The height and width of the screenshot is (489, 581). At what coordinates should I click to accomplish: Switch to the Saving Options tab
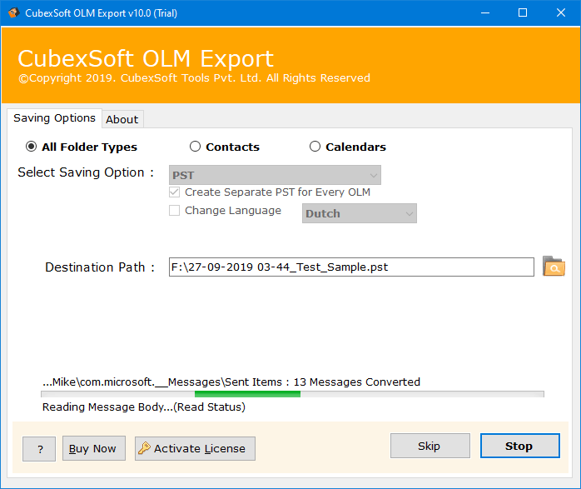coord(54,118)
